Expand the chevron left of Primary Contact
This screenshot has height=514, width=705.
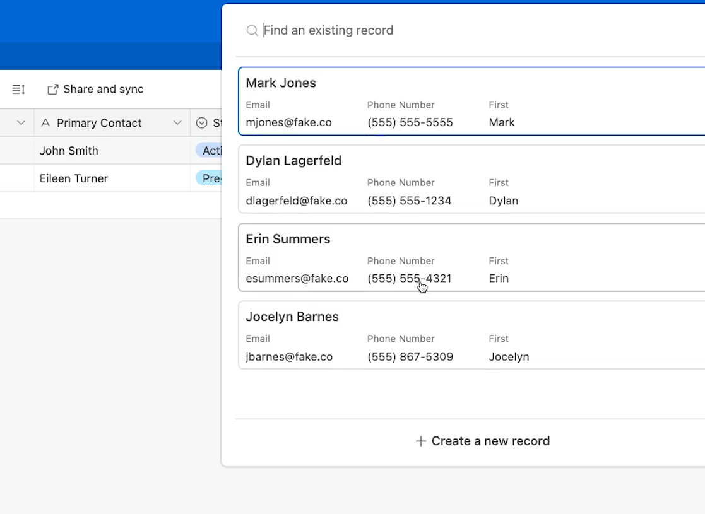(21, 122)
